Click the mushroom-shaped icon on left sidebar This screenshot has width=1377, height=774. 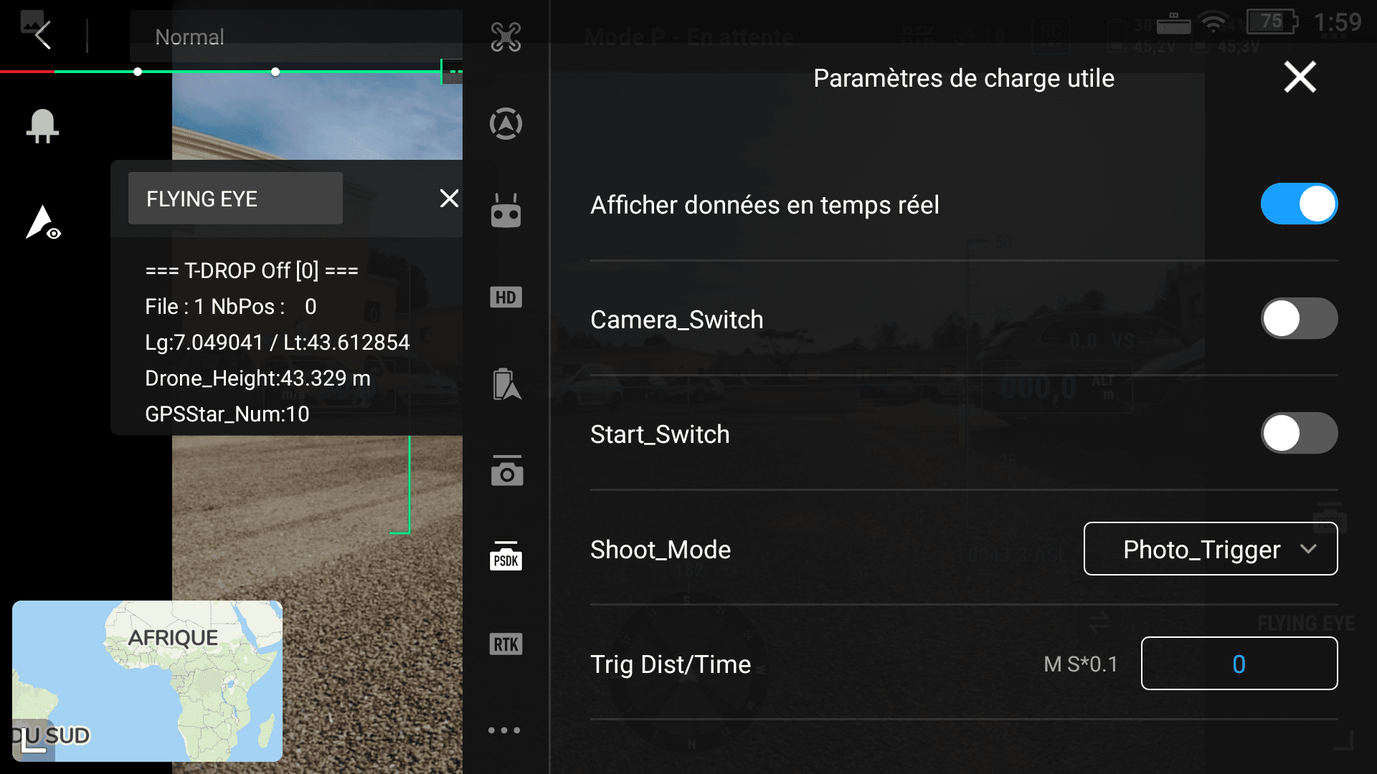click(42, 127)
